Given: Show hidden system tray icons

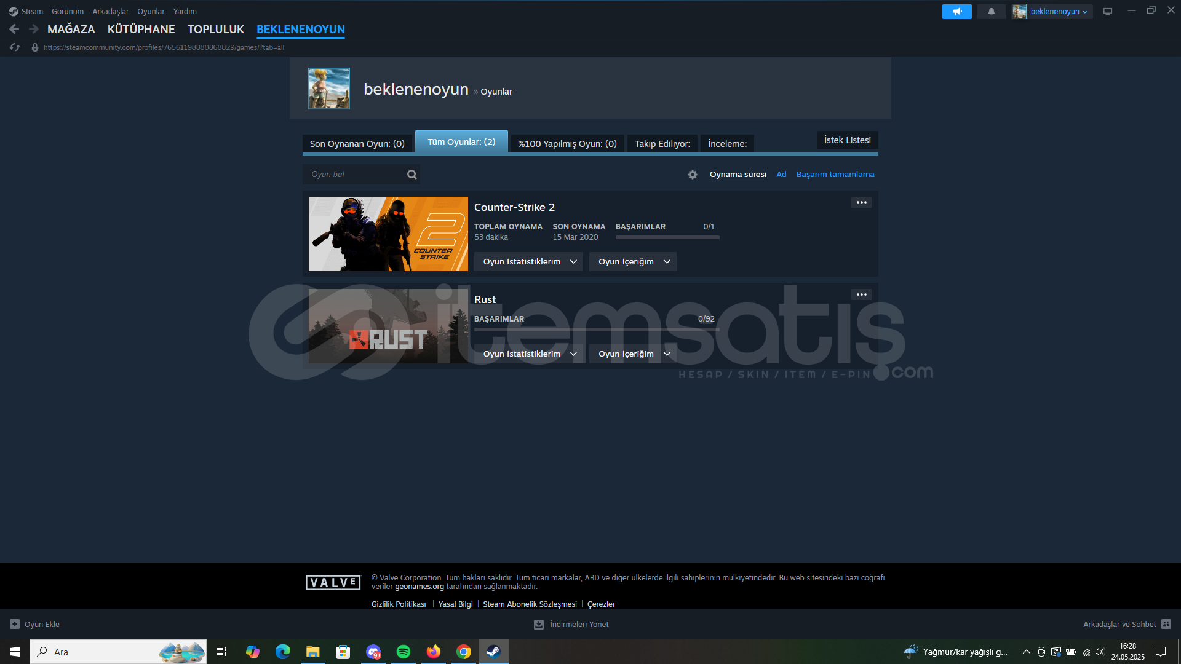Looking at the screenshot, I should [x=1026, y=652].
